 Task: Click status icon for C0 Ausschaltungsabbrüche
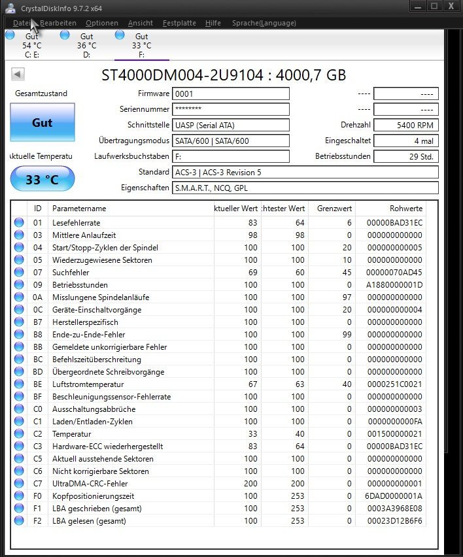pyautogui.click(x=19, y=409)
